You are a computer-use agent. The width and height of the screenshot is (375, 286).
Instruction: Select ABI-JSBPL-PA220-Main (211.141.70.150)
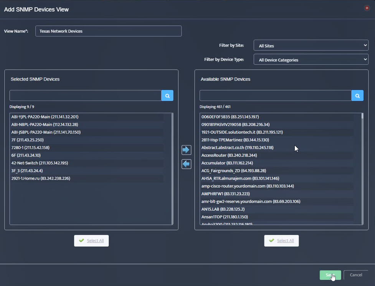click(87, 132)
